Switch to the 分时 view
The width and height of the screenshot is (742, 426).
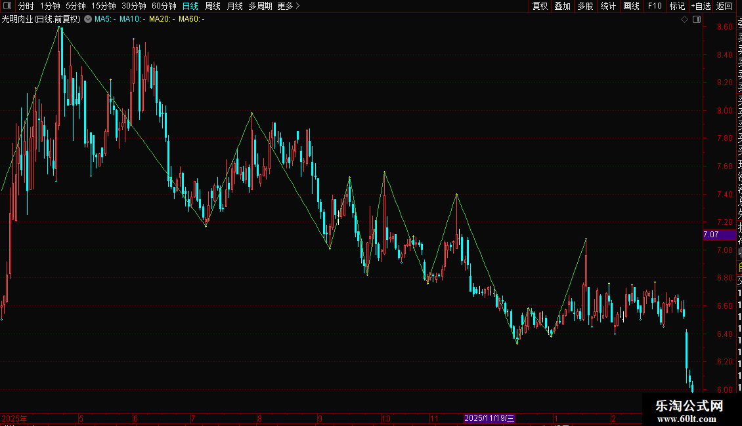[x=26, y=6]
